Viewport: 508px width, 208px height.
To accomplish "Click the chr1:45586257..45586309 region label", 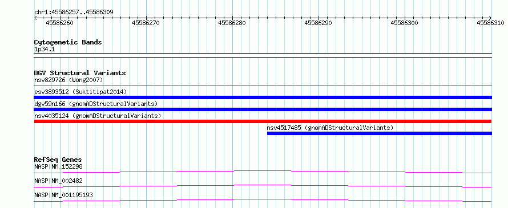I will click(74, 13).
